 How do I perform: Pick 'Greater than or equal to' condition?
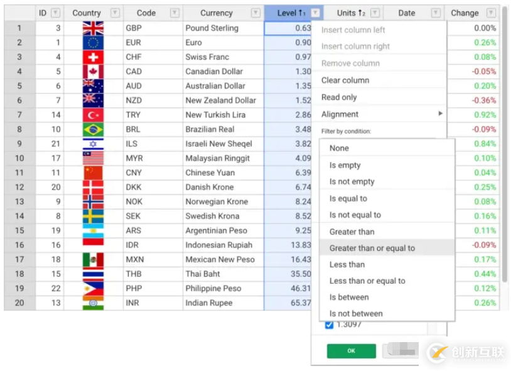coord(372,248)
